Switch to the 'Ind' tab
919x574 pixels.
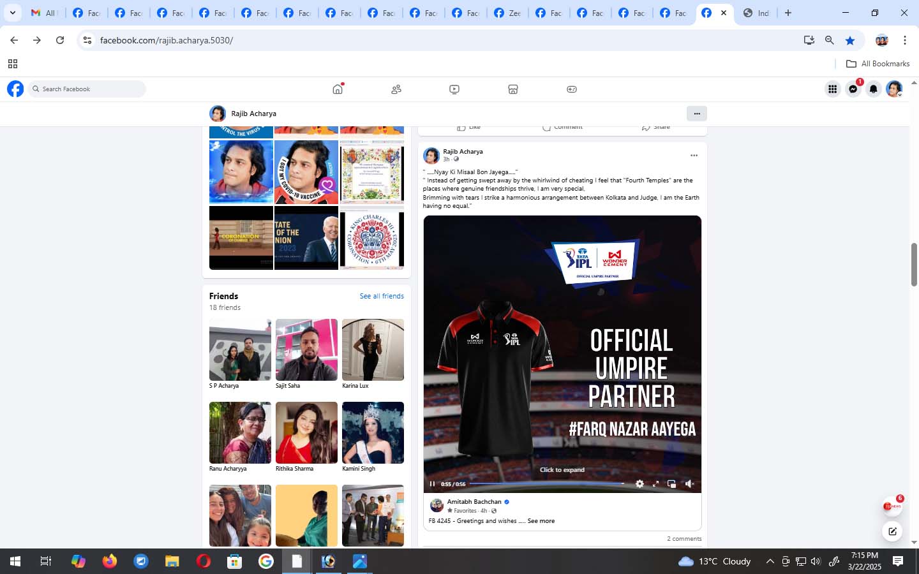pyautogui.click(x=756, y=13)
